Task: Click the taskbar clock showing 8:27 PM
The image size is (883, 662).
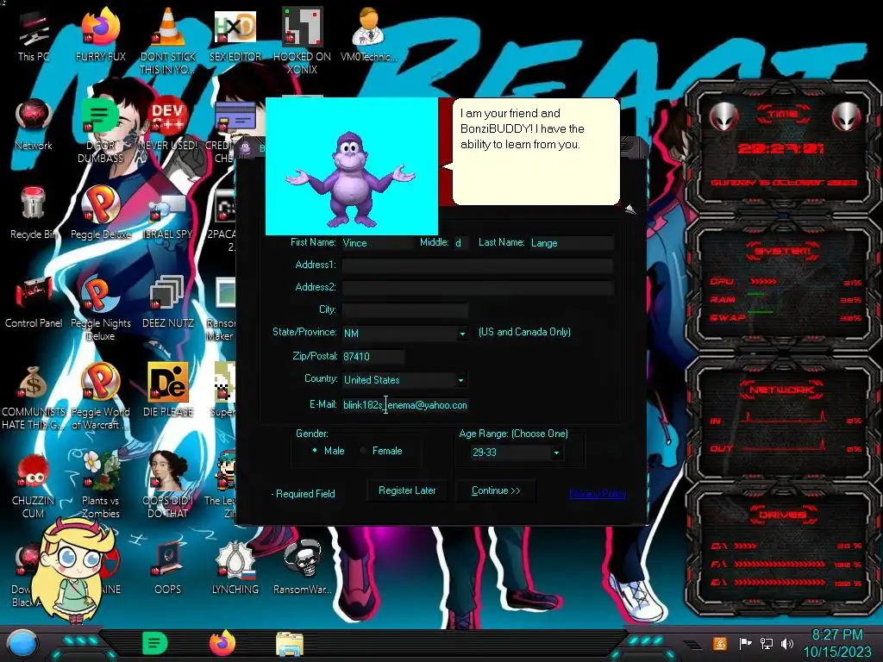Action: (836, 643)
